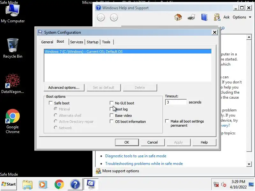This screenshot has height=191, width=255.
Task: Open Windows Media Player from taskbar
Action: pos(43,184)
